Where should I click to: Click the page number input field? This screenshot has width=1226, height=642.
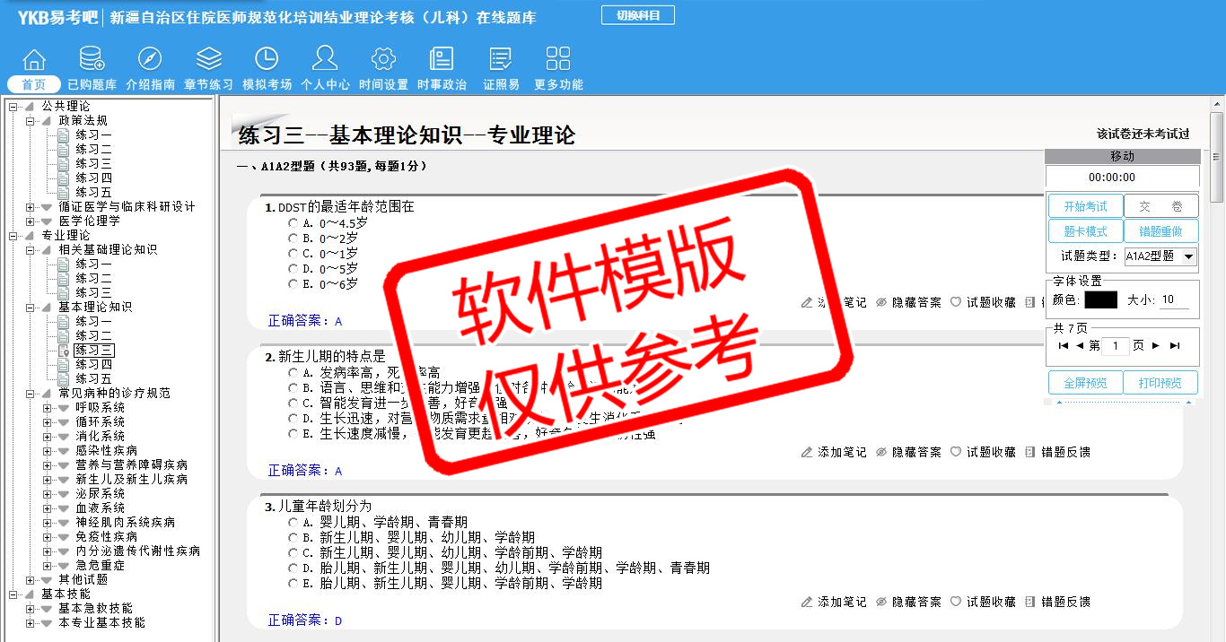1115,346
